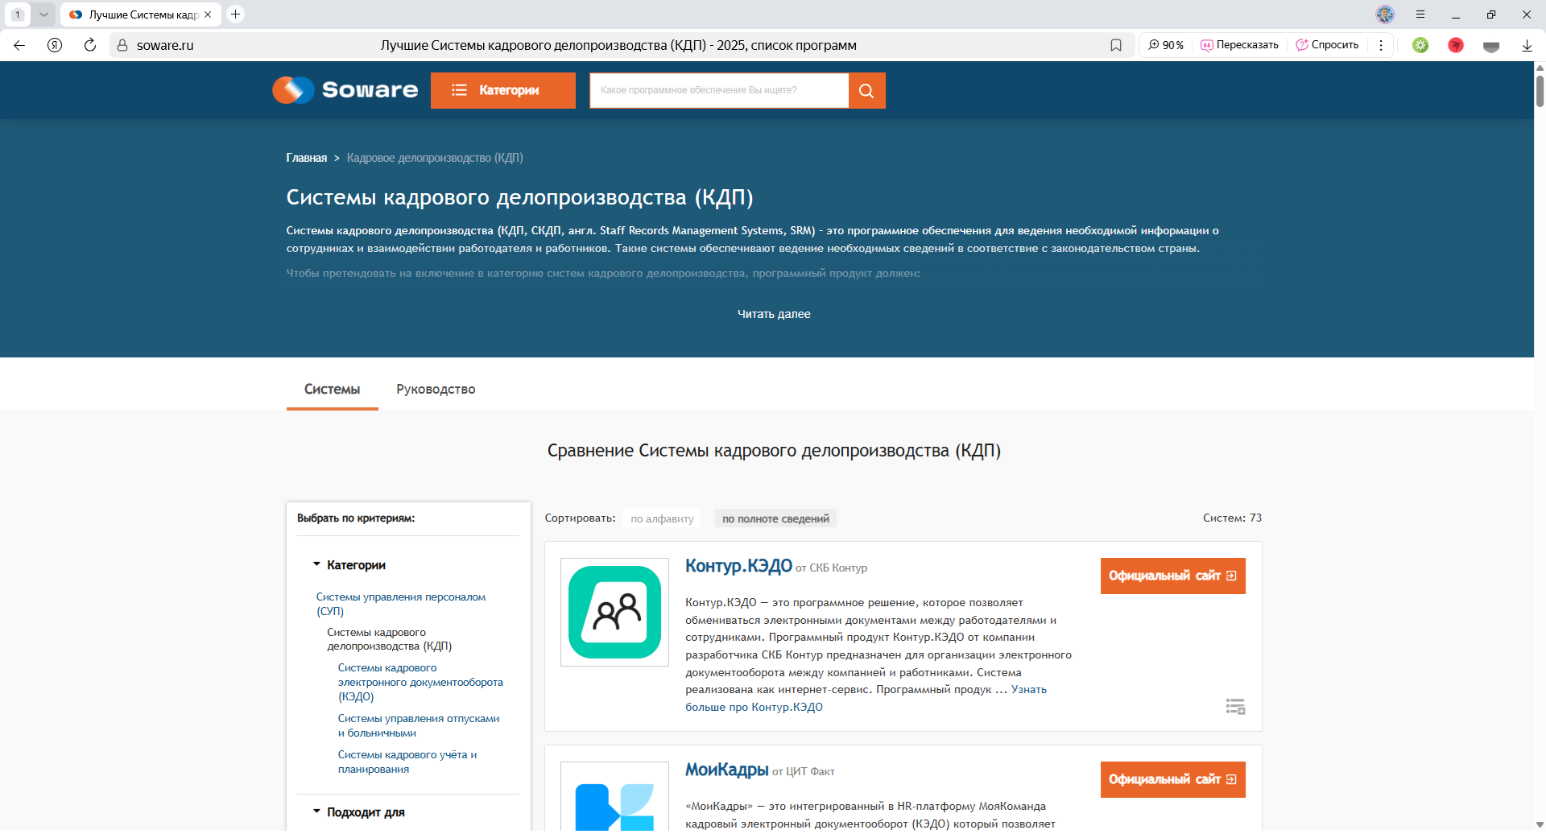Click the Контур.КЭДО product logo thumbnail

coord(614,612)
